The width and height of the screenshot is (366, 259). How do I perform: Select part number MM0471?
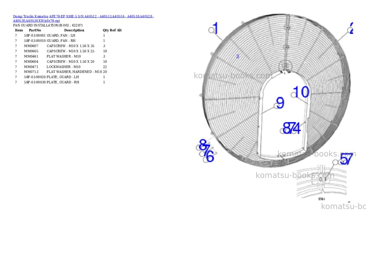tap(31, 67)
